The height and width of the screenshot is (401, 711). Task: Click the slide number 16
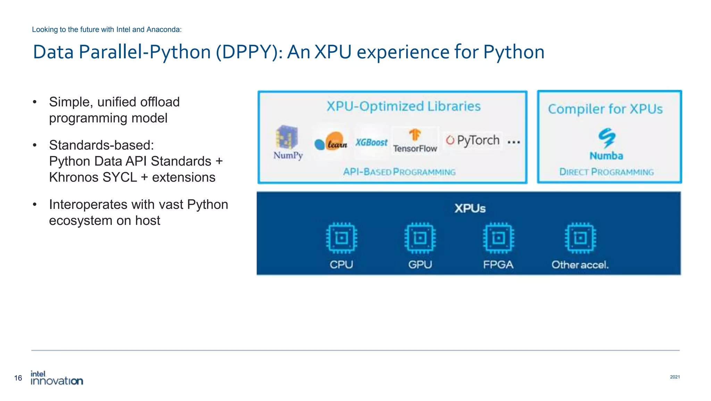pyautogui.click(x=18, y=378)
